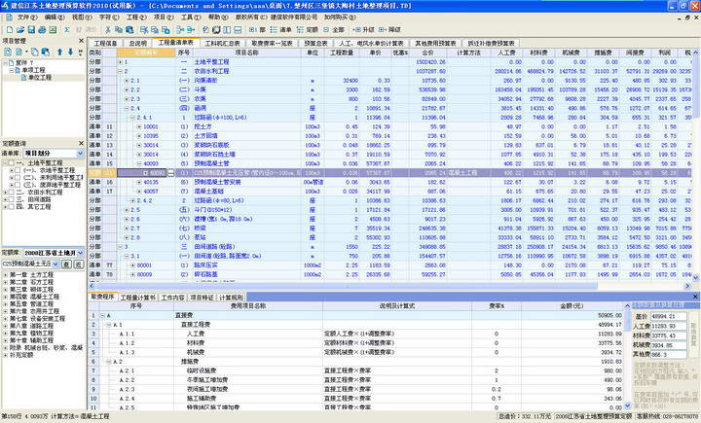Screen dimensions: 701x423
Task: Open the 文件 menu
Action: [27, 17]
